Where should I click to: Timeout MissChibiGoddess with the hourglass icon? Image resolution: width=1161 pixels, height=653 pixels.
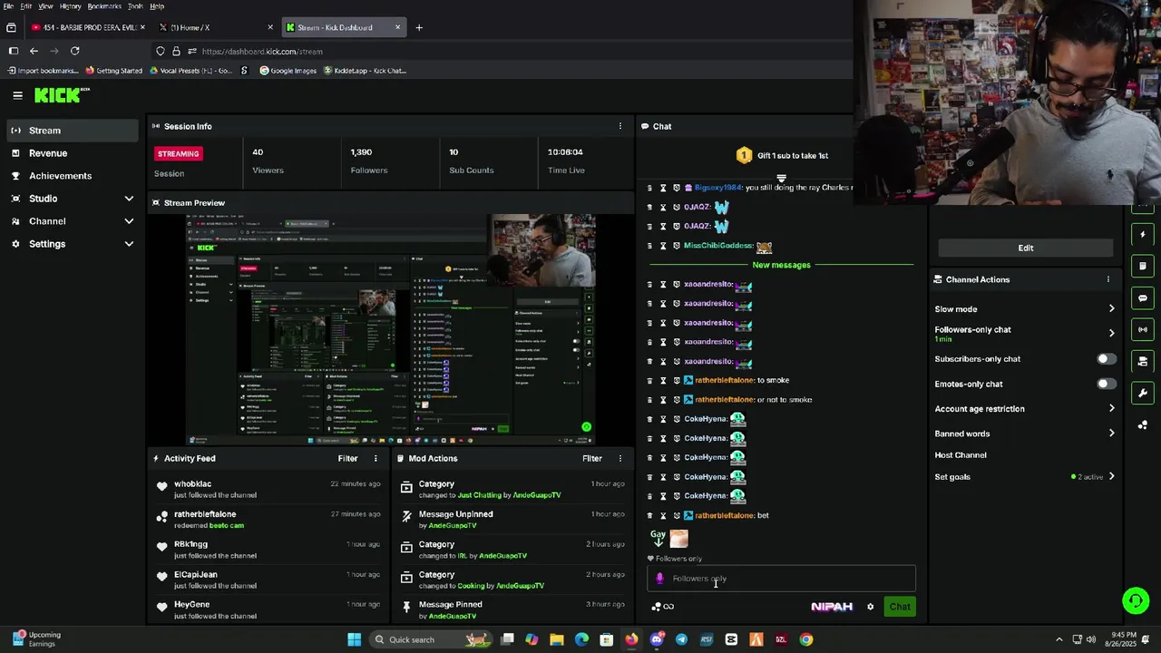663,246
